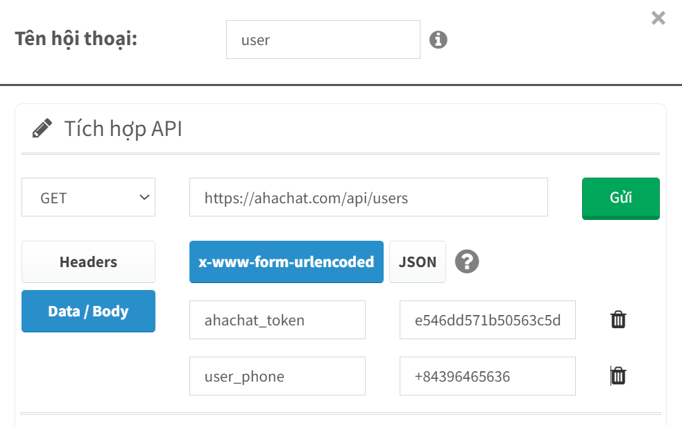This screenshot has height=426, width=682.
Task: Focus the conversation name field containing user
Action: (323, 40)
